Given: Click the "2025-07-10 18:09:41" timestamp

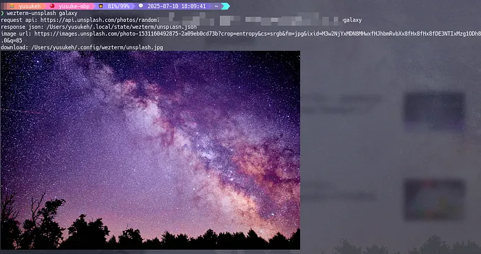Looking at the screenshot, I should [x=177, y=6].
